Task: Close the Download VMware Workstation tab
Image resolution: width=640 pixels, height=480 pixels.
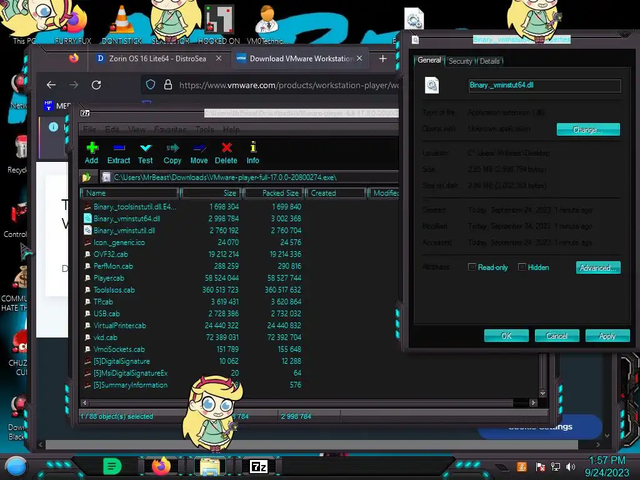Action: 359,58
